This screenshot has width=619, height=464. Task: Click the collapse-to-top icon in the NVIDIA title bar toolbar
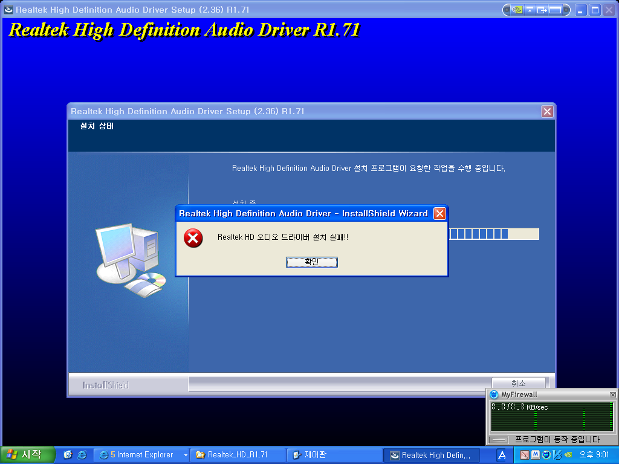(530, 10)
